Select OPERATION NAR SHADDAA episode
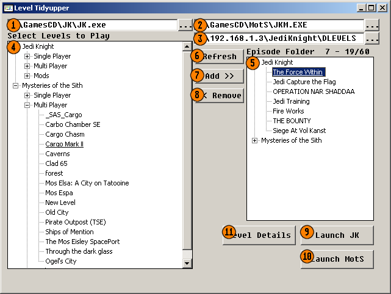Image resolution: width=391 pixels, height=294 pixels. click(314, 91)
